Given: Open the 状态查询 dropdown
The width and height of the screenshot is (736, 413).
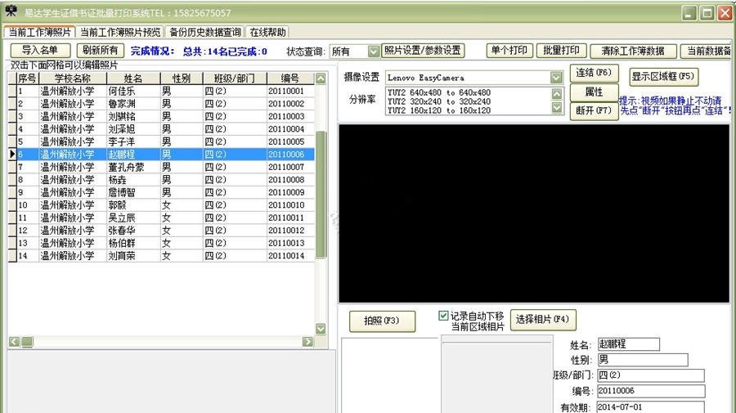Looking at the screenshot, I should click(x=374, y=52).
